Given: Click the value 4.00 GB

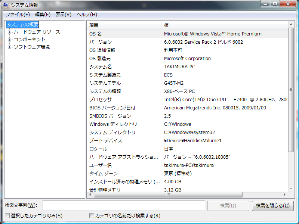Looking at the screenshot, I should tap(173, 182).
